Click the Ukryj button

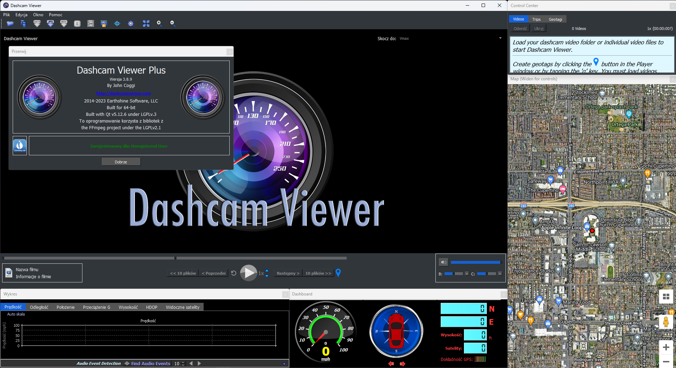tap(539, 29)
